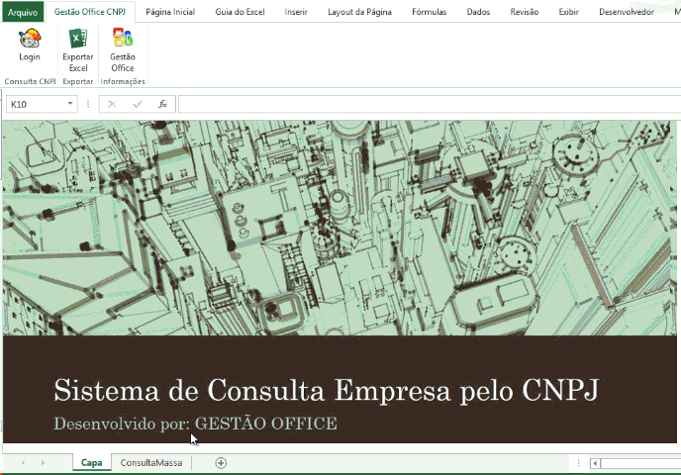
Task: Switch to Guia do Excel tab
Action: (240, 12)
